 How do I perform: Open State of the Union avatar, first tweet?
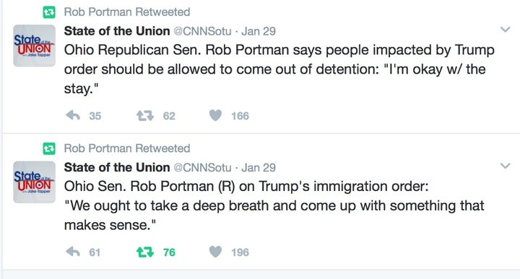(x=34, y=45)
